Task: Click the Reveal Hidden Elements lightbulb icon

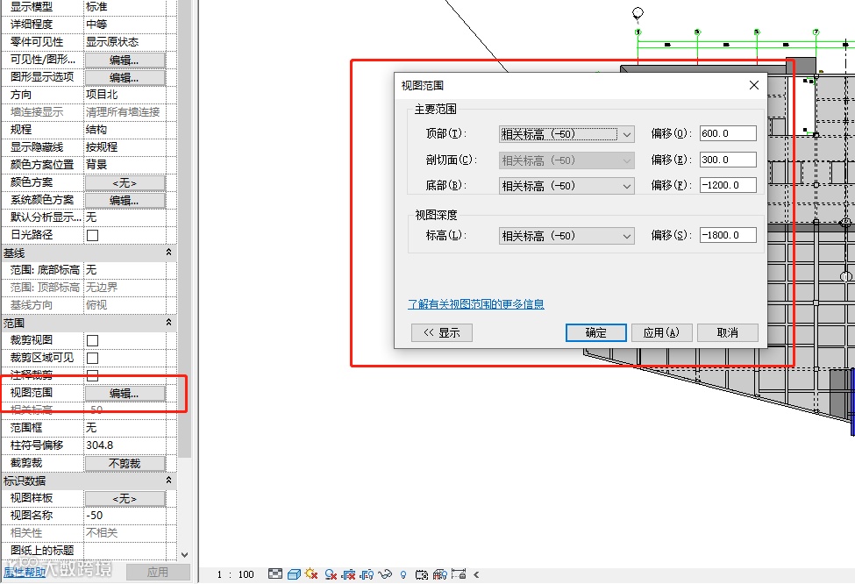Action: tap(403, 574)
